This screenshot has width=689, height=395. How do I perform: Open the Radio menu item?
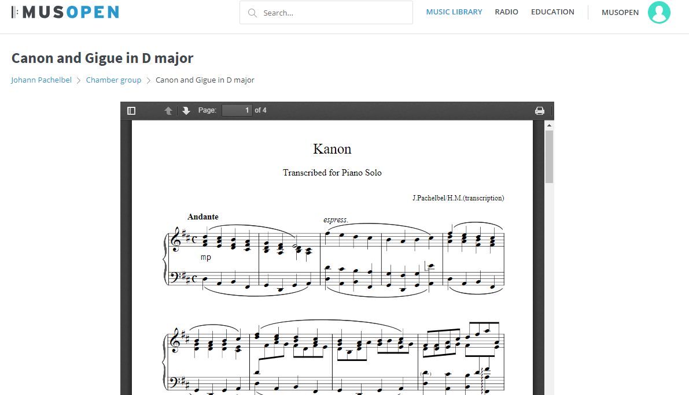[506, 12]
